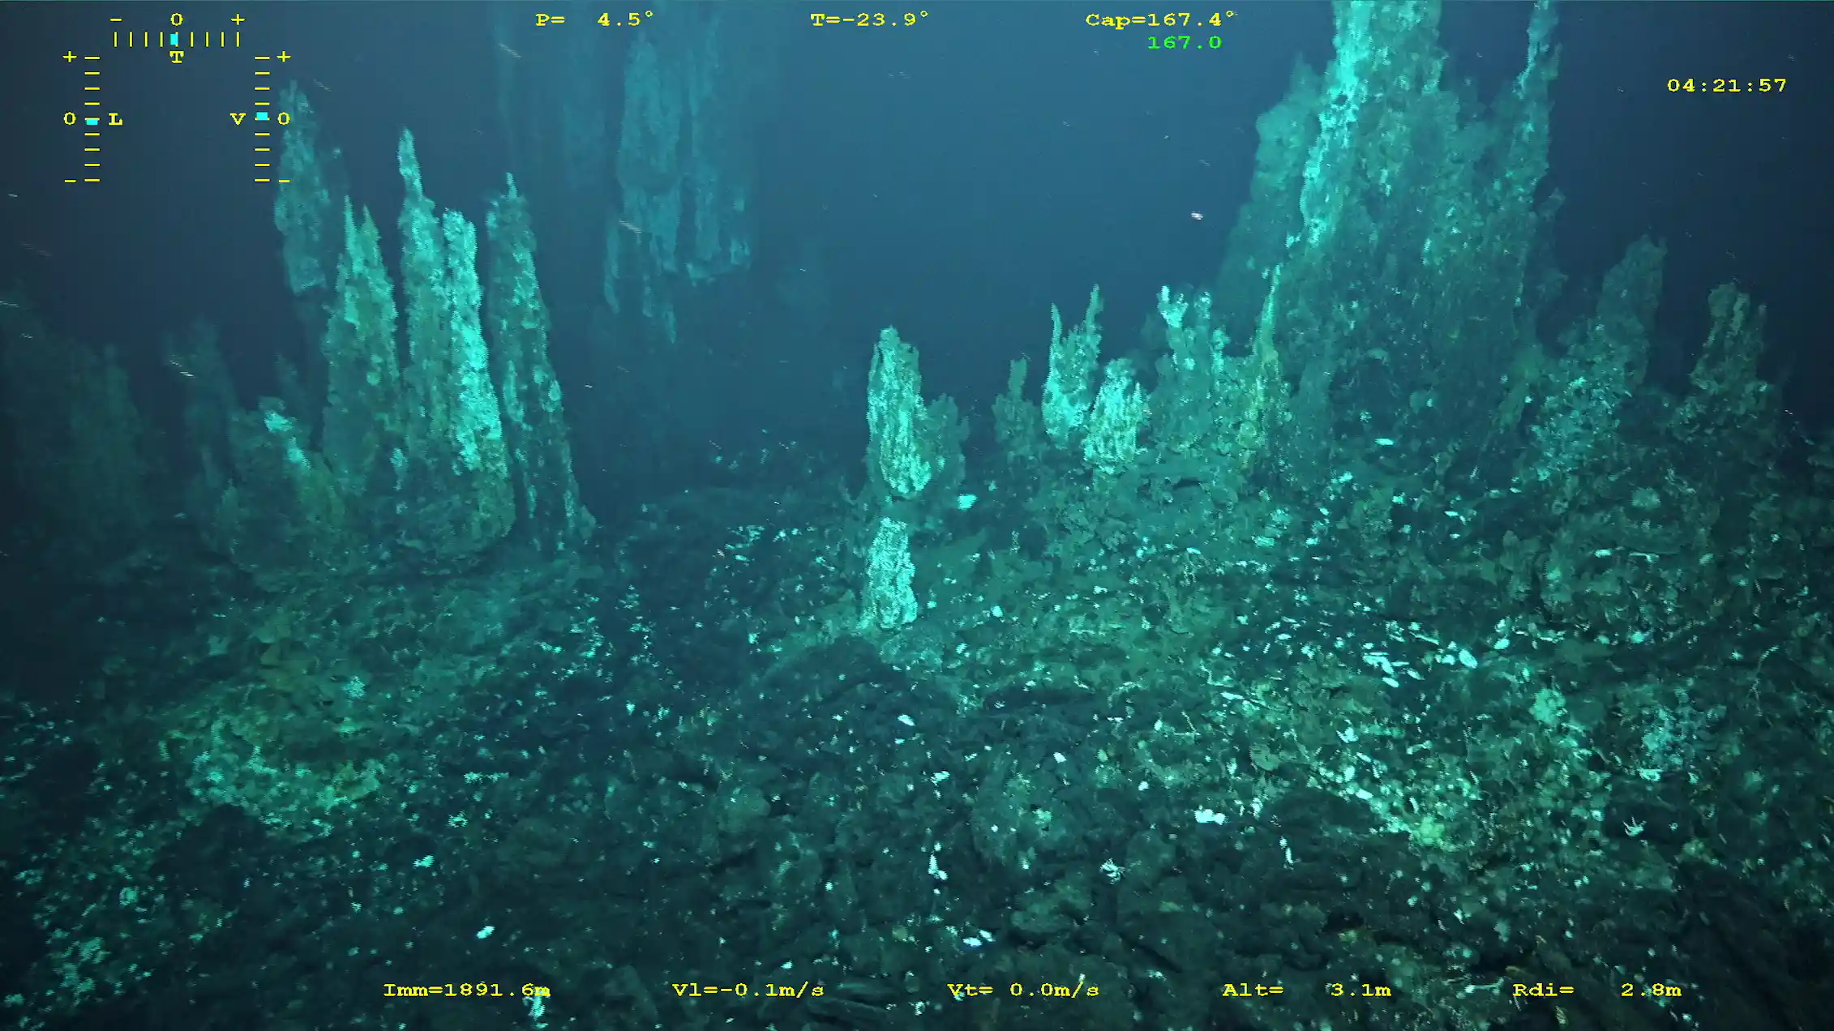Screen dimensions: 1834x1031
Task: Click the lateral velocity 'Vl=-0.1m/s'
Action: tap(748, 990)
